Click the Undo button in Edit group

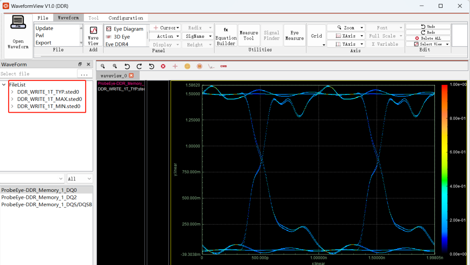tap(428, 27)
